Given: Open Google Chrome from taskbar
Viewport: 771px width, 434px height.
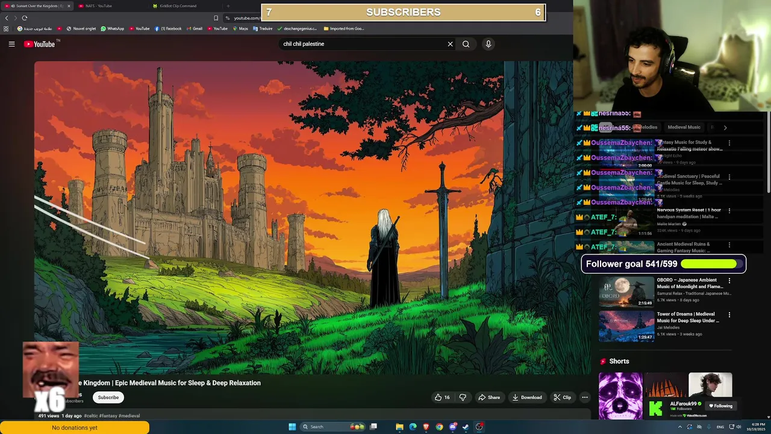Looking at the screenshot, I should coord(439,427).
